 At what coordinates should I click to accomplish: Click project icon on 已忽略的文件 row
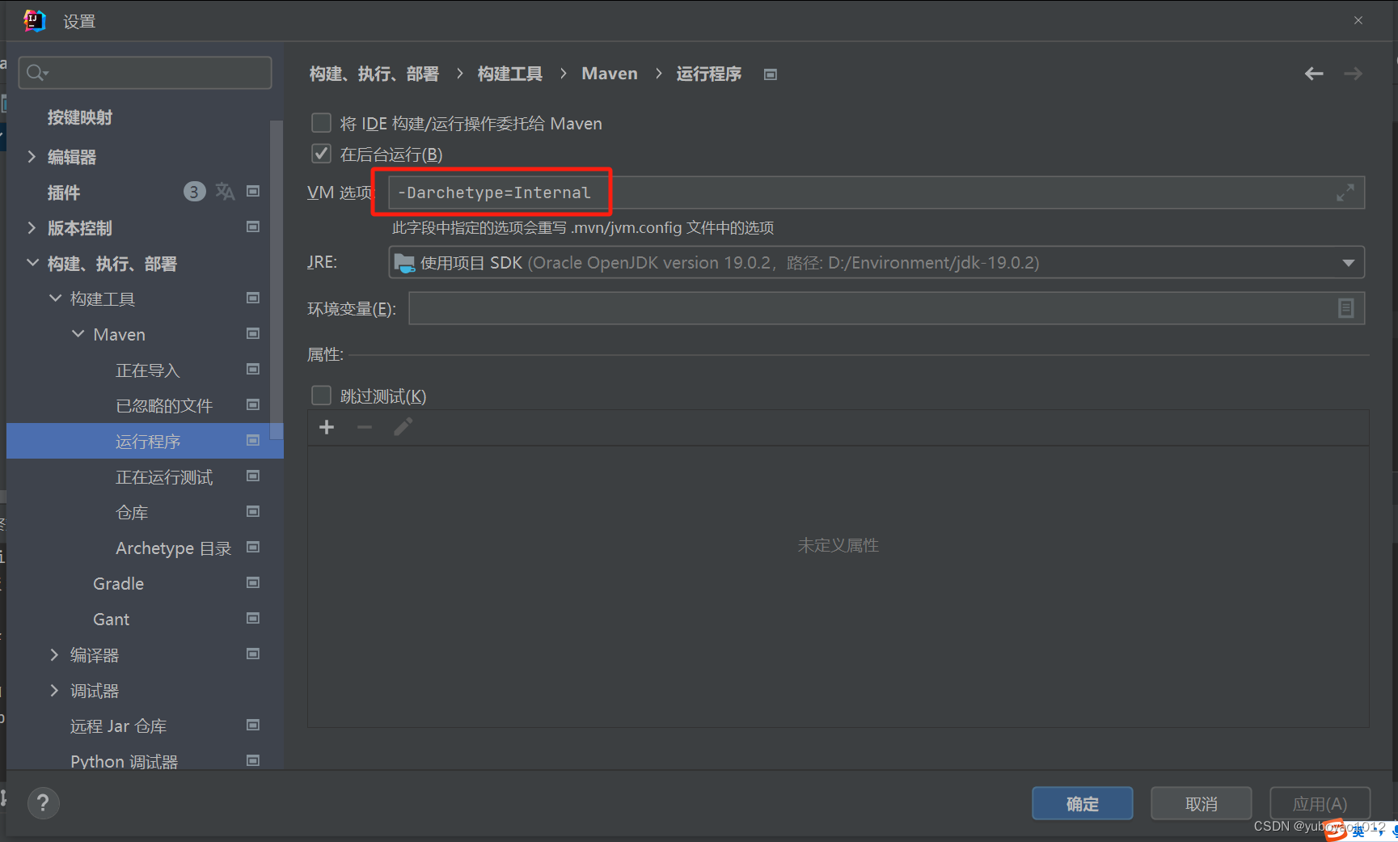pos(253,405)
